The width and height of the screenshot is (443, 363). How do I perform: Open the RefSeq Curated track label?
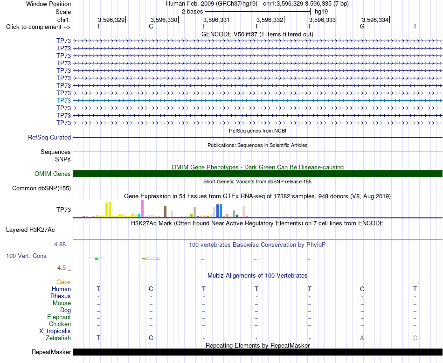tap(49, 137)
